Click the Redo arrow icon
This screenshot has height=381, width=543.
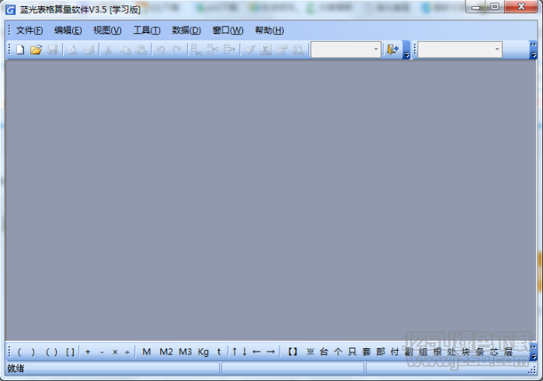coord(177,50)
